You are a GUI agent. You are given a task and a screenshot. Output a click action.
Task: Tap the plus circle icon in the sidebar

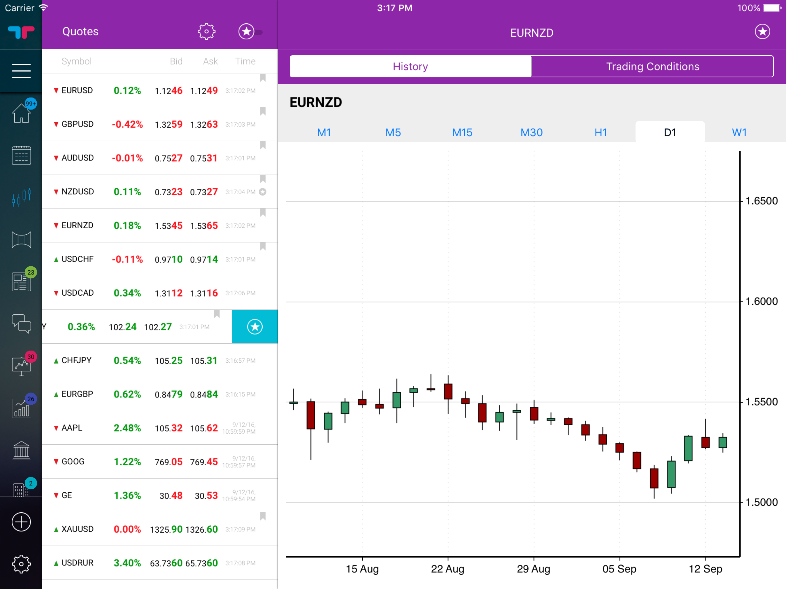pyautogui.click(x=21, y=522)
